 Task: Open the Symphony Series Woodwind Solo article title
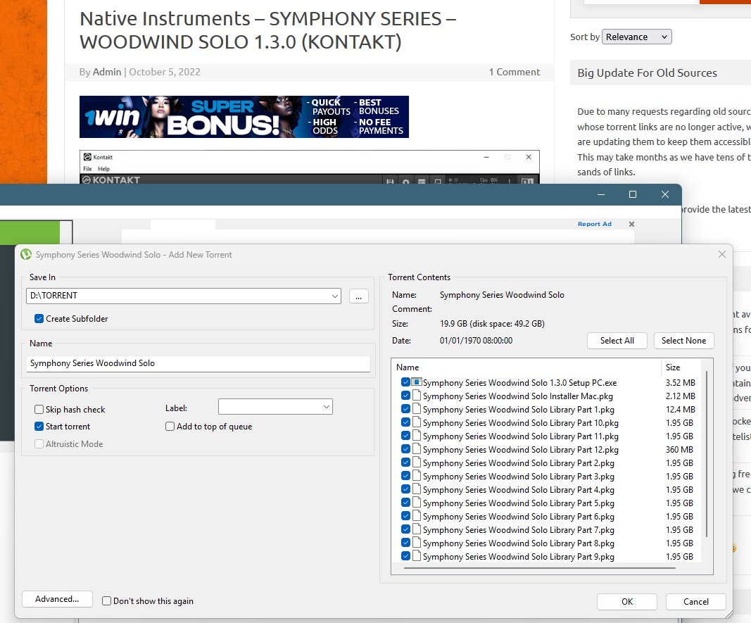click(267, 30)
